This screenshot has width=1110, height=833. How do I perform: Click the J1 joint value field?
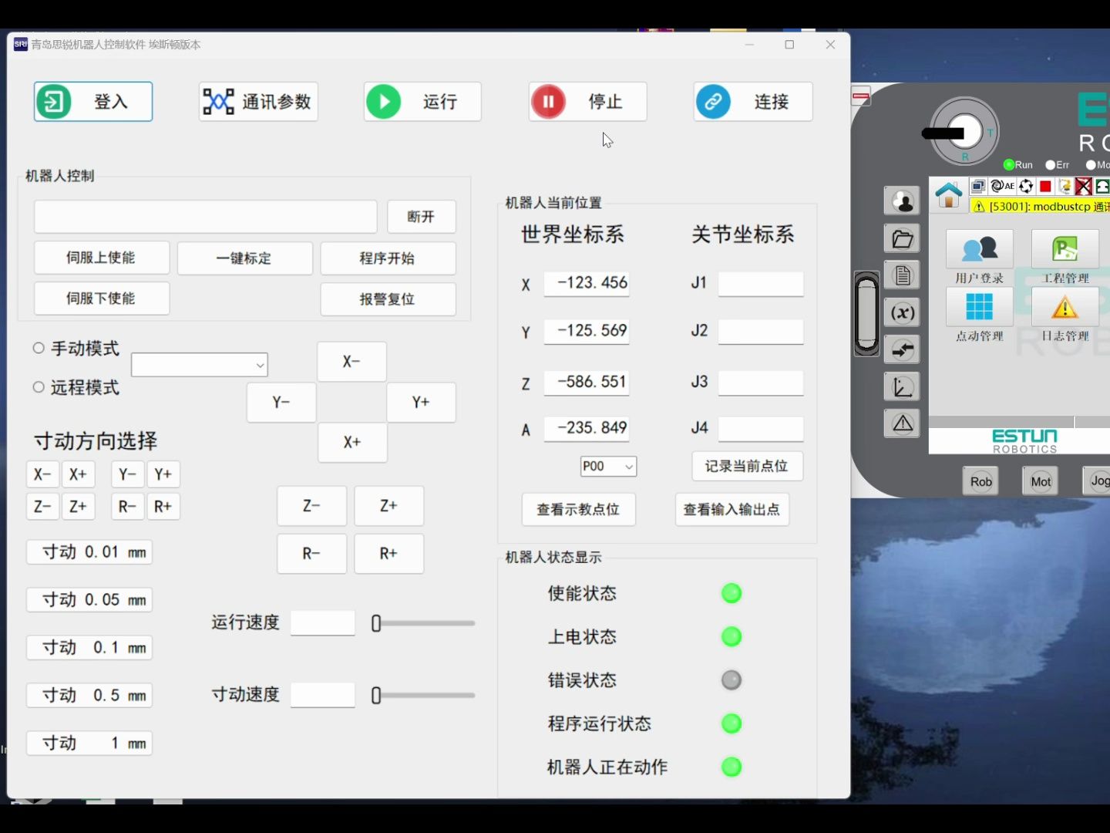[761, 284]
